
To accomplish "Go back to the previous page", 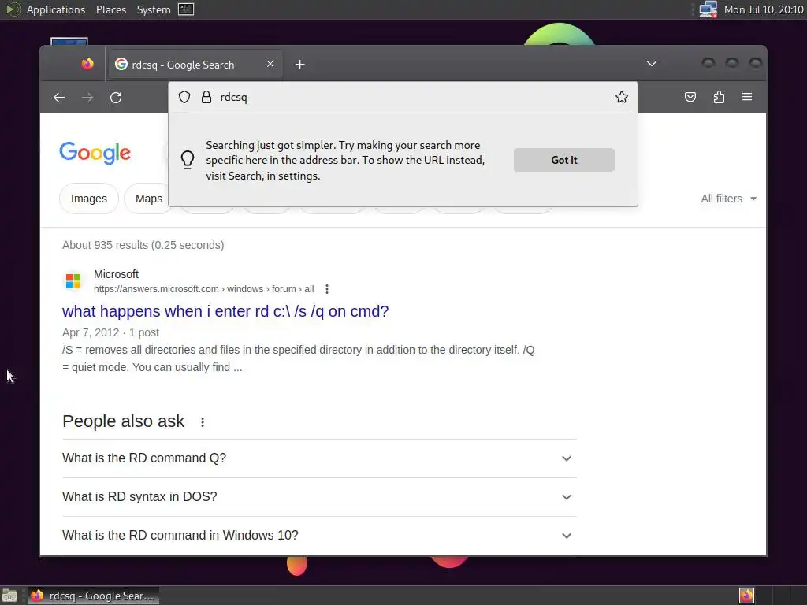I will click(x=59, y=97).
